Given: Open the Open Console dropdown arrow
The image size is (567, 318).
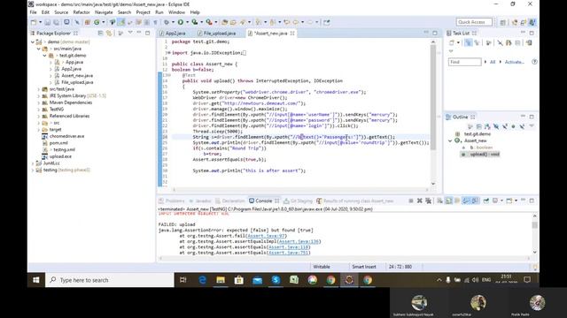Looking at the screenshot, I should [x=516, y=201].
